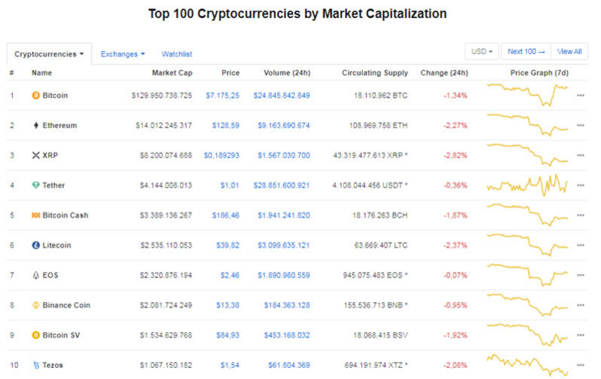This screenshot has height=379, width=601.
Task: Click the Tezos logo icon
Action: tap(35, 365)
